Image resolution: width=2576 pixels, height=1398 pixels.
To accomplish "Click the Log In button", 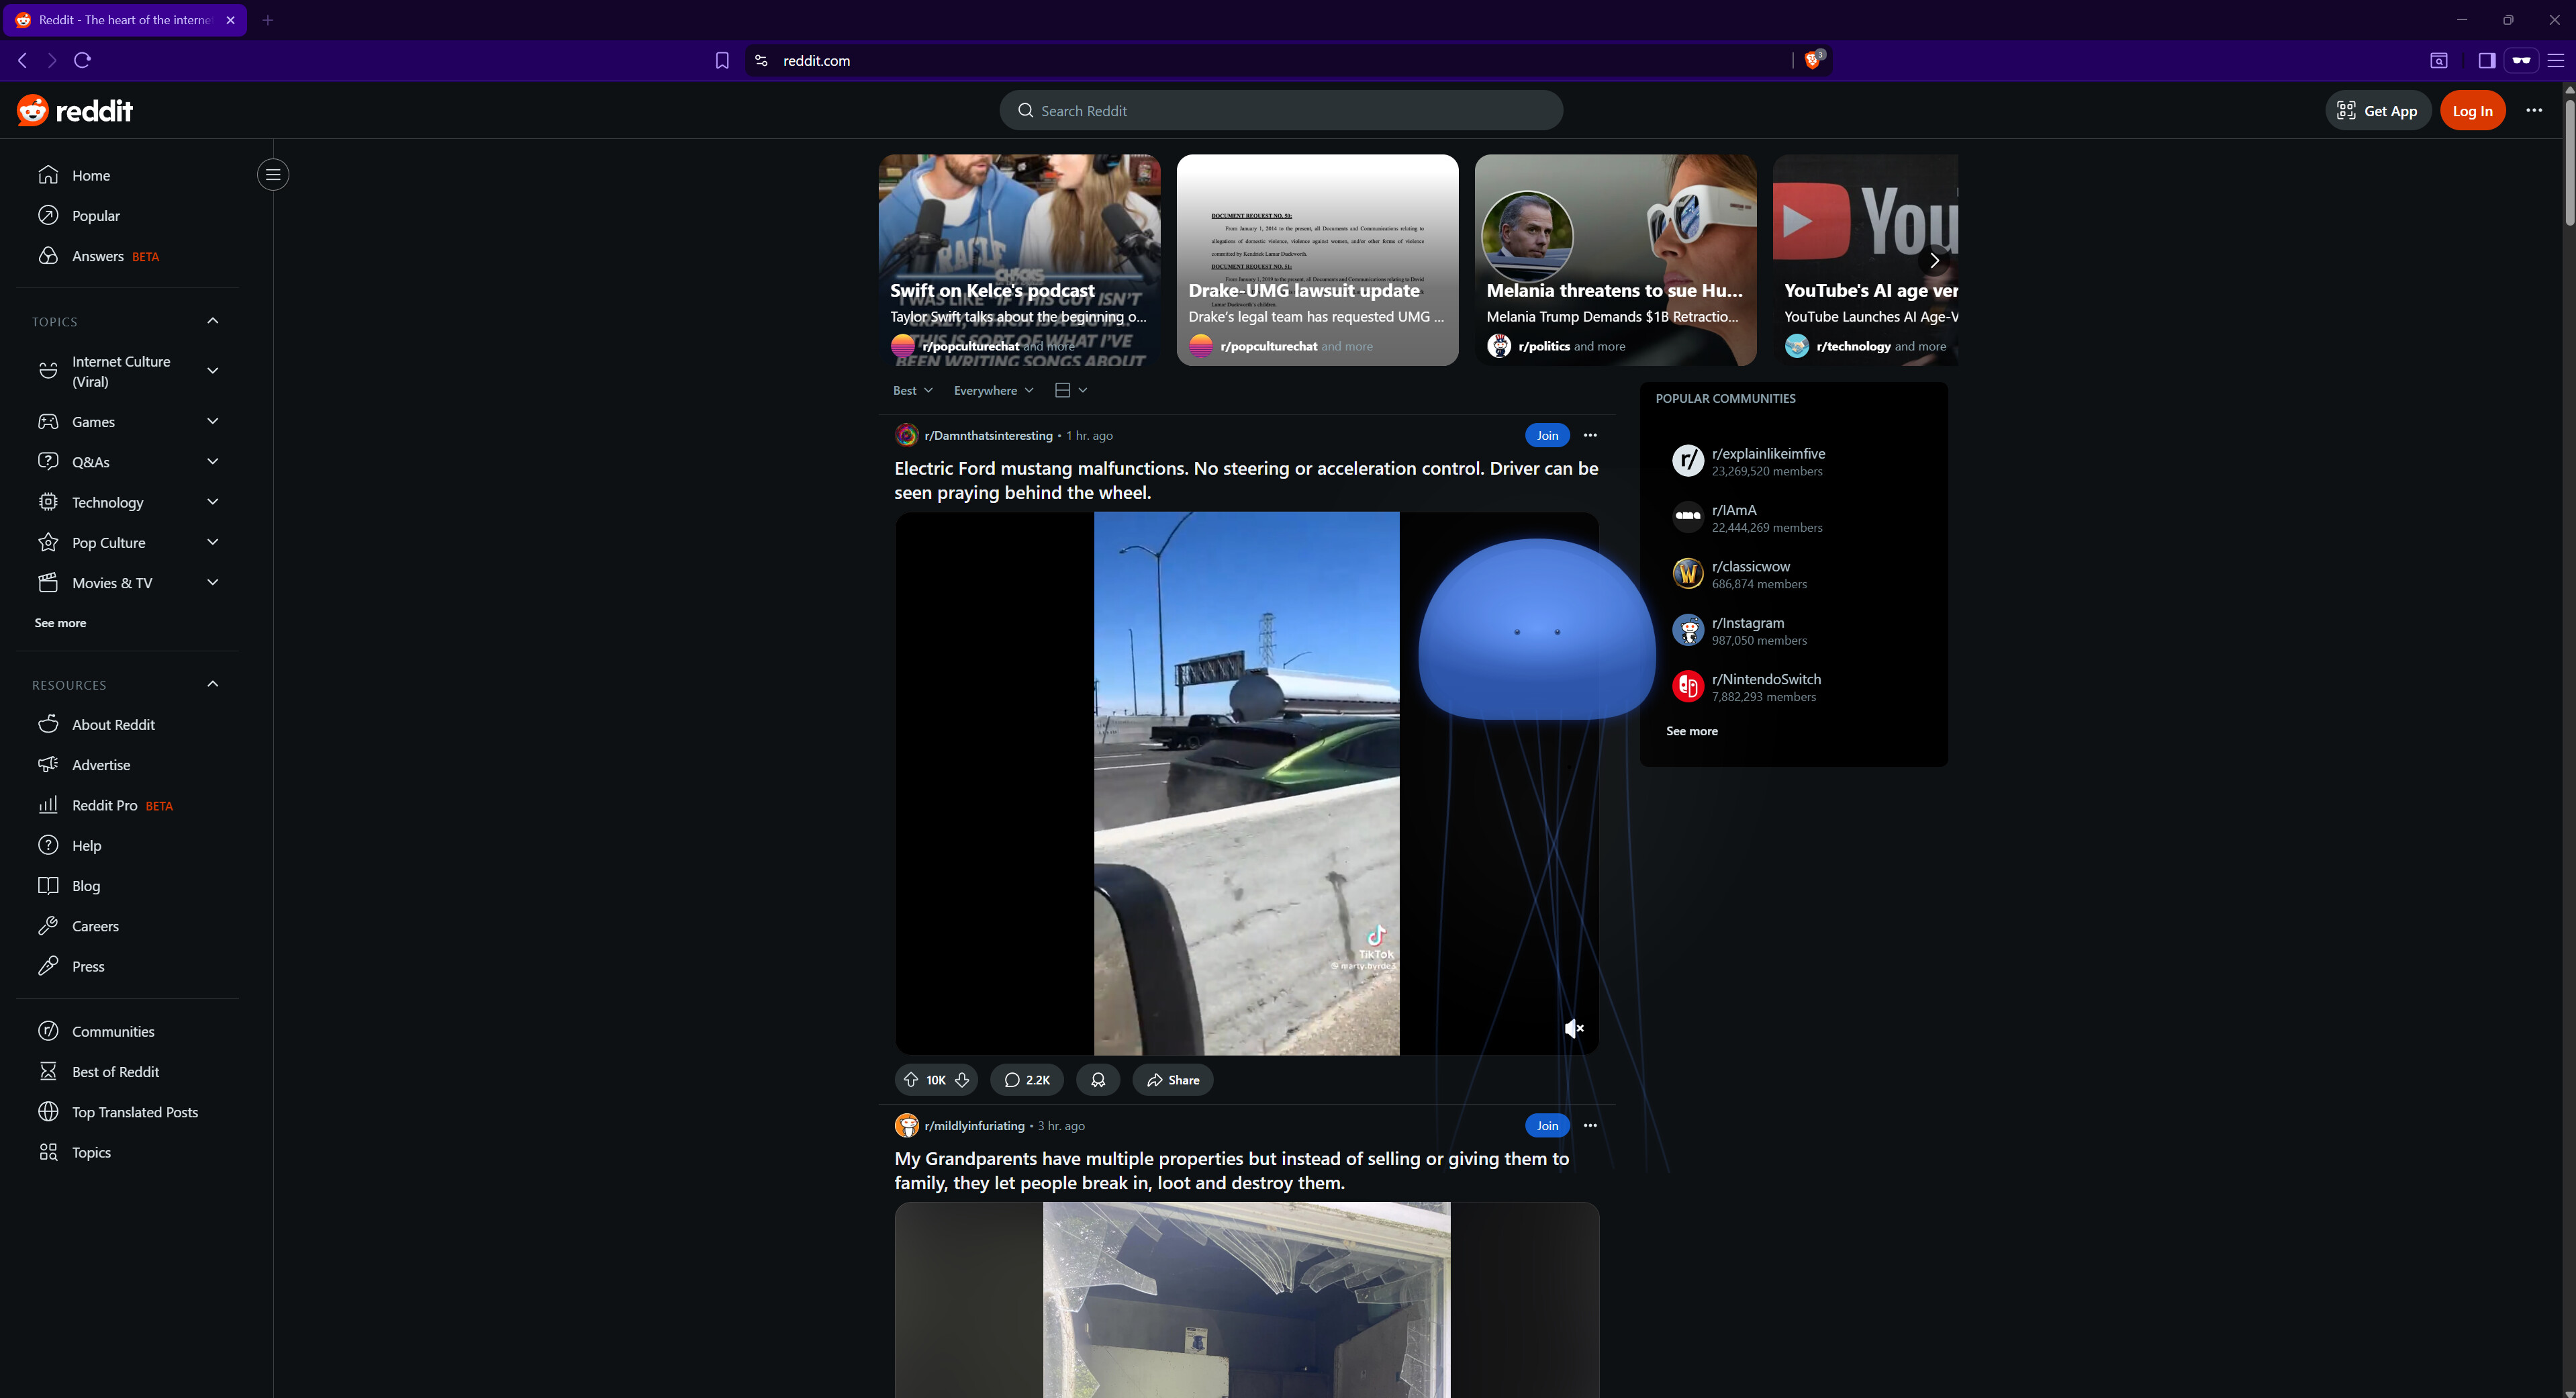I will [2473, 110].
